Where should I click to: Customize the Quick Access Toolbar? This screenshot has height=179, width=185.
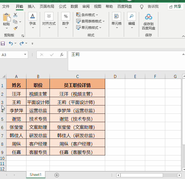click(33, 44)
